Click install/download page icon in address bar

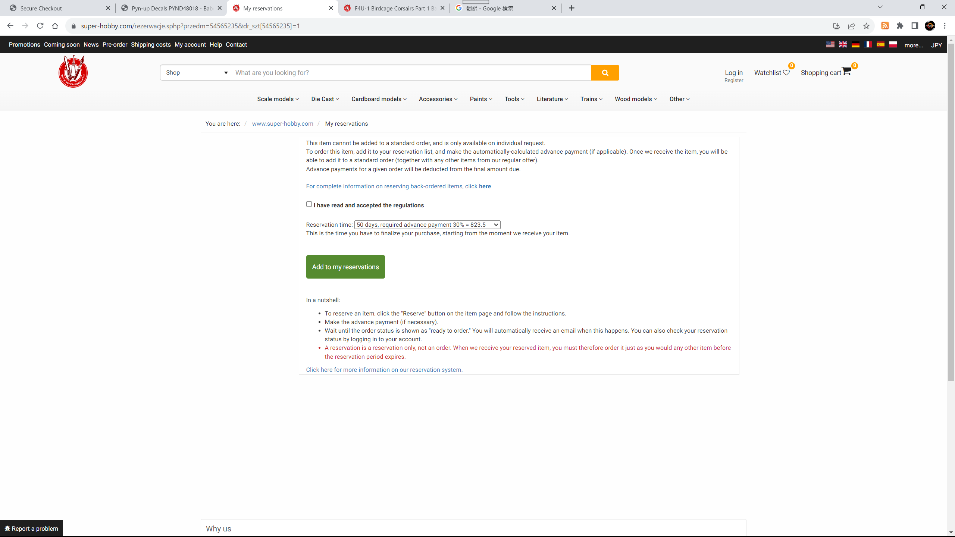(x=836, y=26)
